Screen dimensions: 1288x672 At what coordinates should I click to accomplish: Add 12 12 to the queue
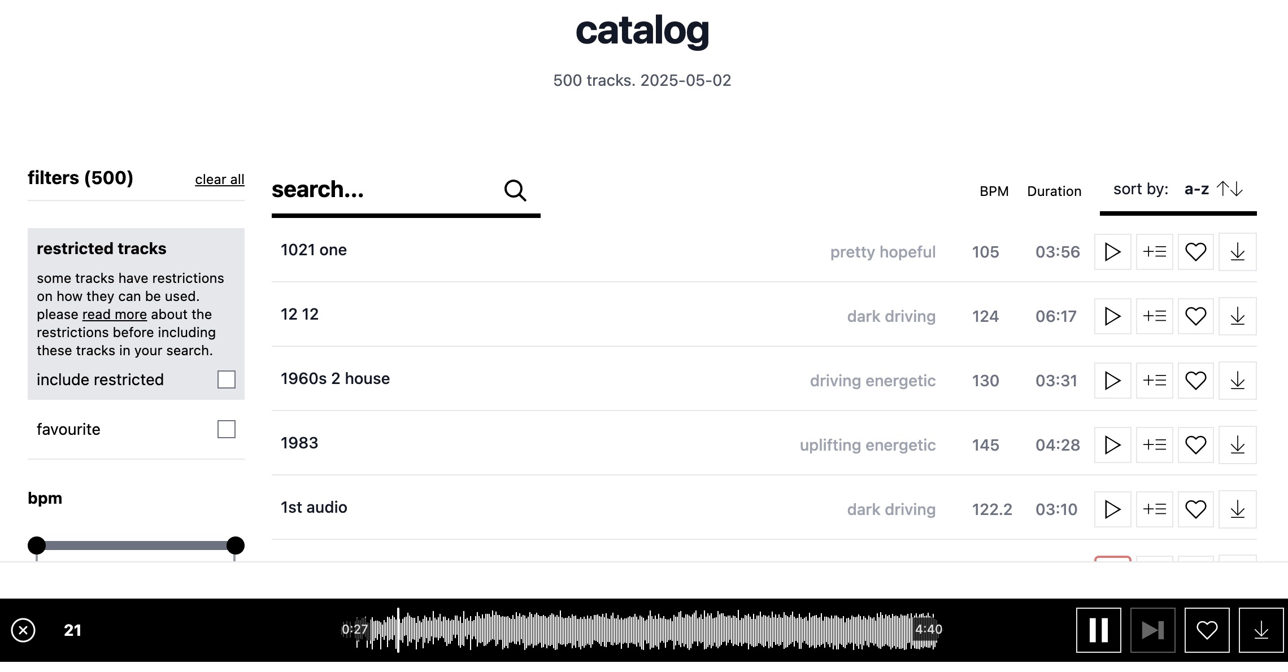pyautogui.click(x=1154, y=316)
